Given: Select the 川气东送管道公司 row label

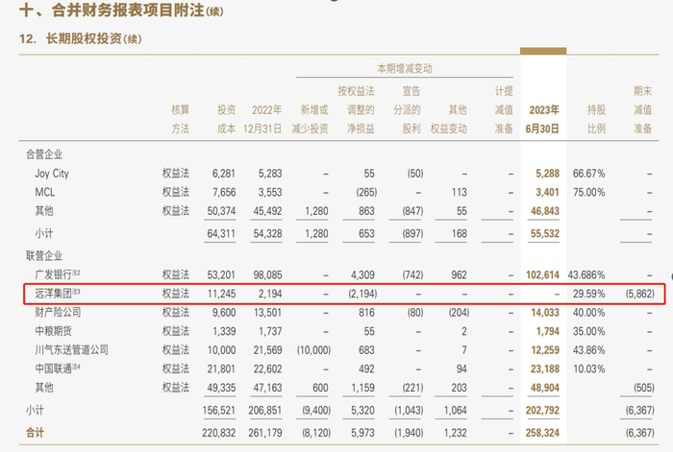Looking at the screenshot, I should [72, 350].
